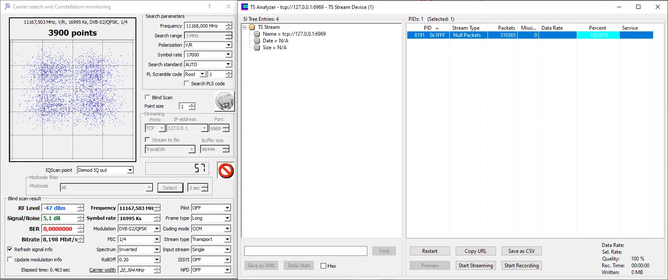Click the Name entry node icon in tree
This screenshot has height=280, width=668.
point(257,34)
